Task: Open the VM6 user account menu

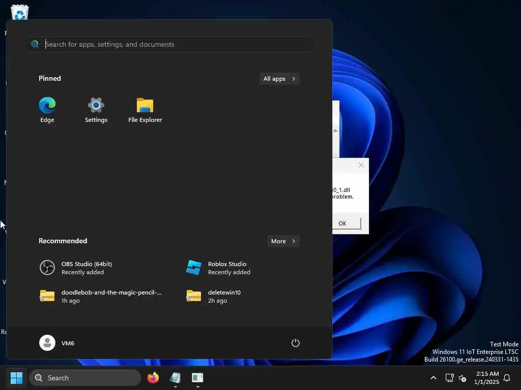Action: click(57, 343)
